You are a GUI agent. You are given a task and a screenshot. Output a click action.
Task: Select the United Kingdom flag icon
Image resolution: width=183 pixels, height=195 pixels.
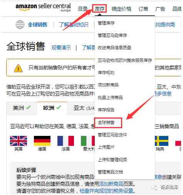(18, 141)
